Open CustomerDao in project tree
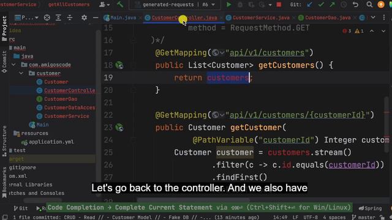 pyautogui.click(x=61, y=99)
